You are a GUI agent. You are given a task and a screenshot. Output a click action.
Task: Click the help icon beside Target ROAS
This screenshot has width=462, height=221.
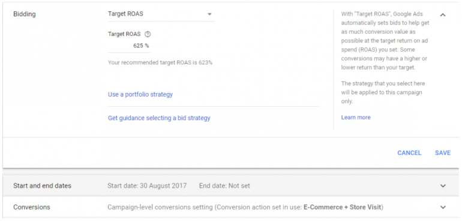tap(148, 34)
